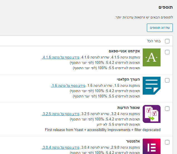Click the plugin title אלמנטור
The width and height of the screenshot is (177, 154).
click(133, 141)
